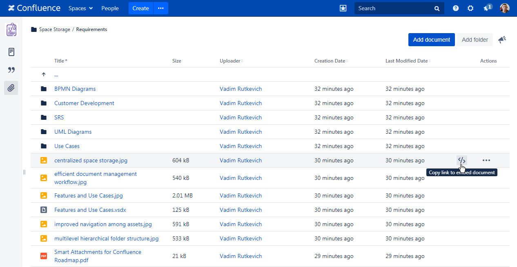The height and width of the screenshot is (267, 517).
Task: Open the Help question mark icon
Action: (x=456, y=8)
